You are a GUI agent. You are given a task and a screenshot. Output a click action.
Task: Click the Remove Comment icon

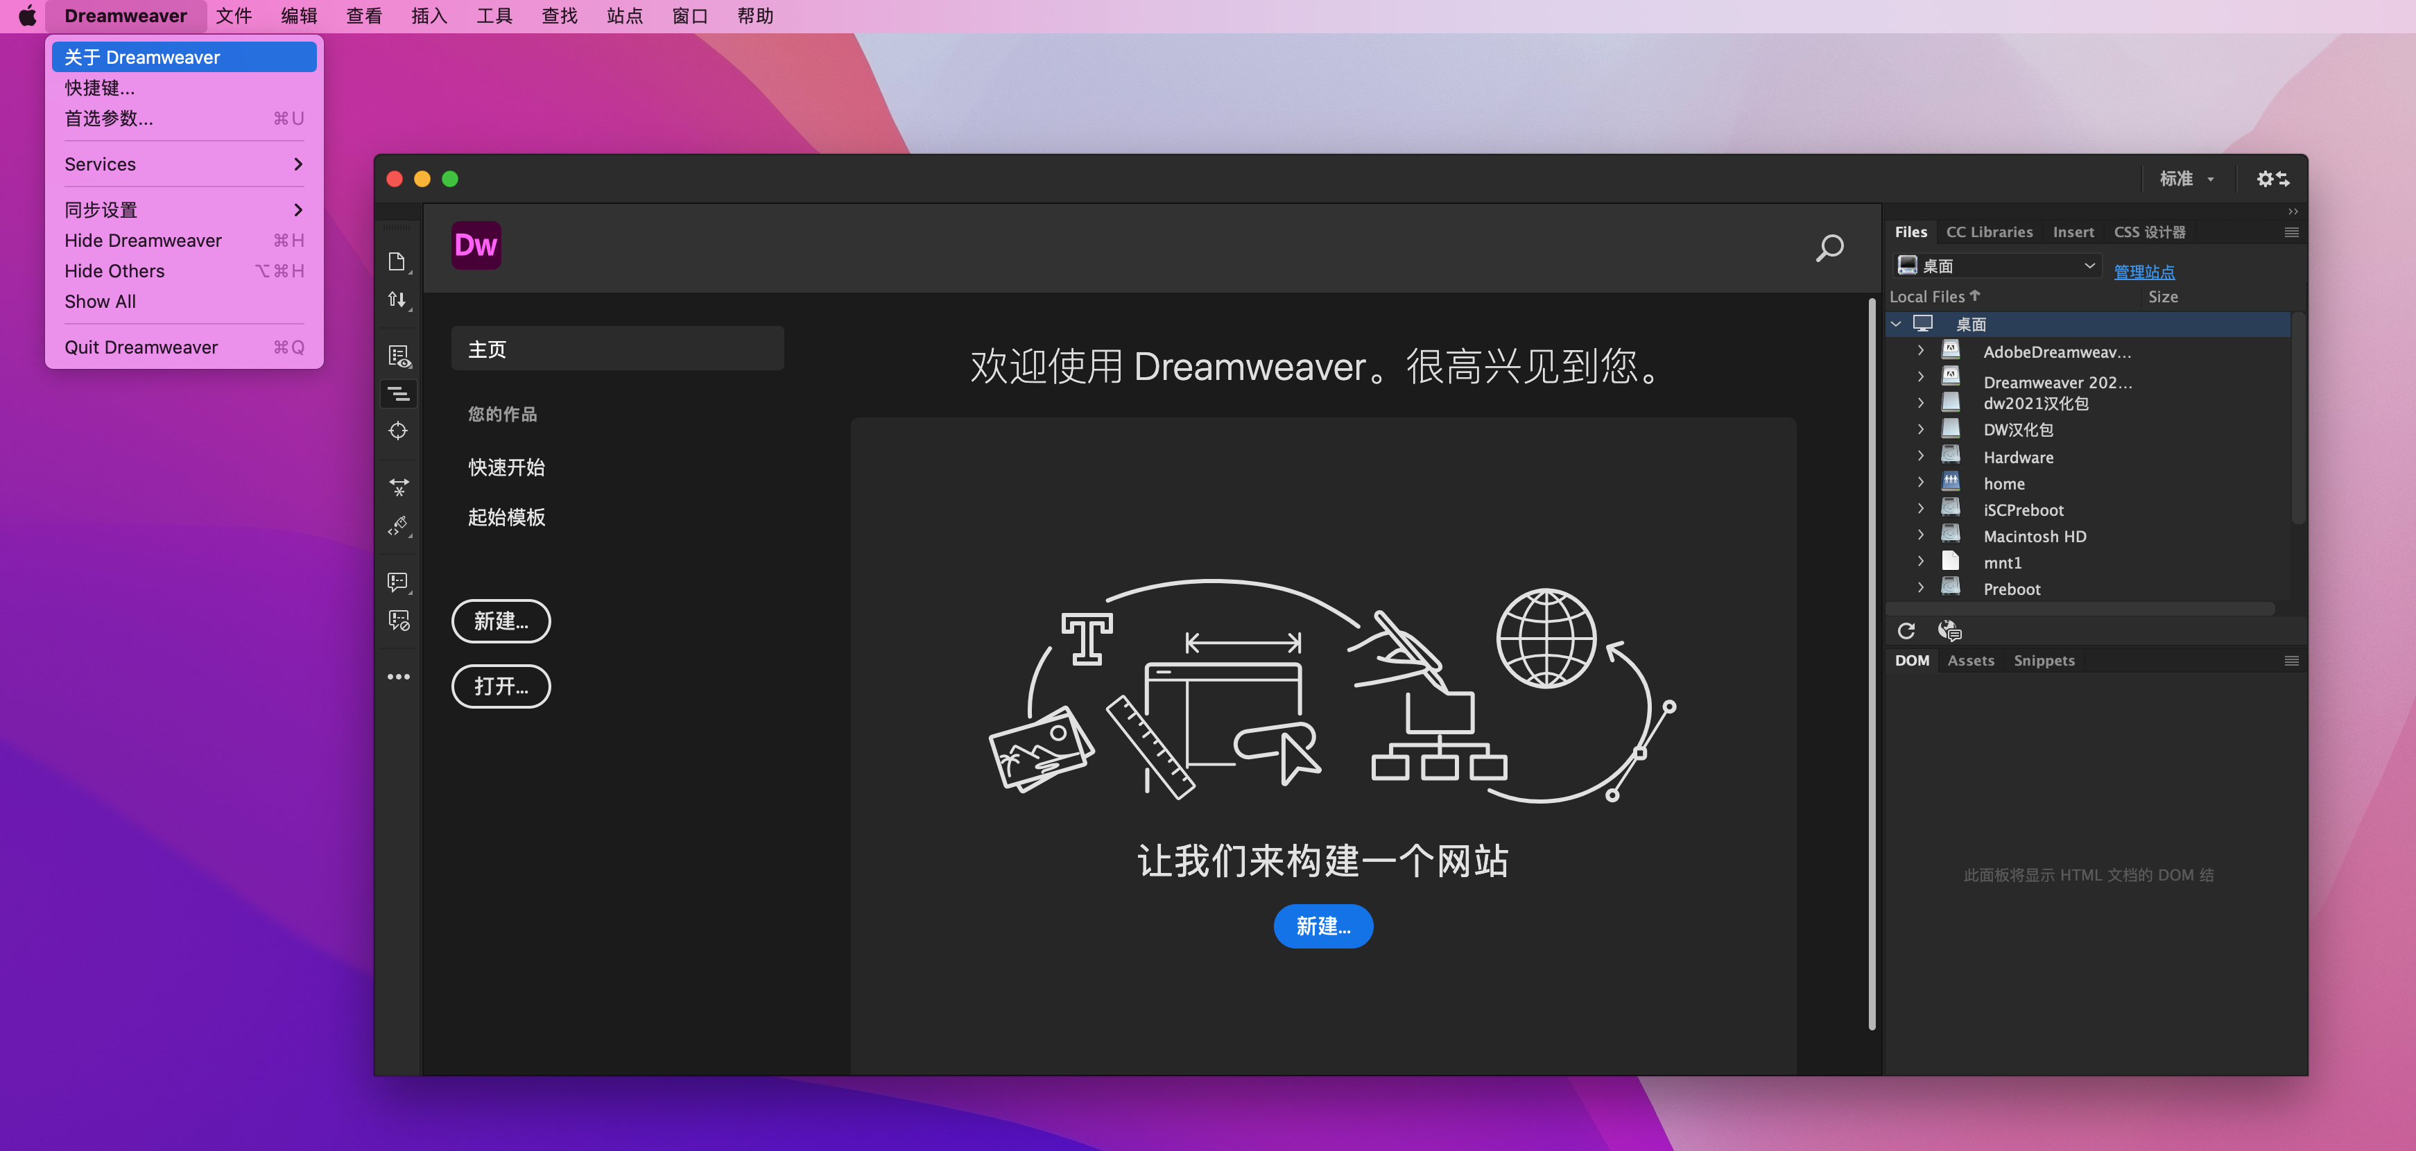pyautogui.click(x=399, y=620)
